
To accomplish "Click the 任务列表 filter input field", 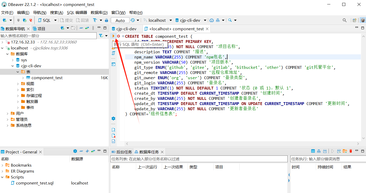I will 199,159.
